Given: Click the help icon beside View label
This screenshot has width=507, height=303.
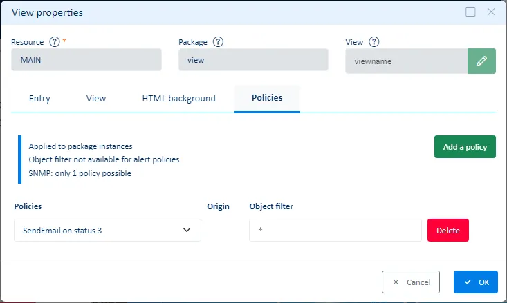Looking at the screenshot, I should point(374,42).
